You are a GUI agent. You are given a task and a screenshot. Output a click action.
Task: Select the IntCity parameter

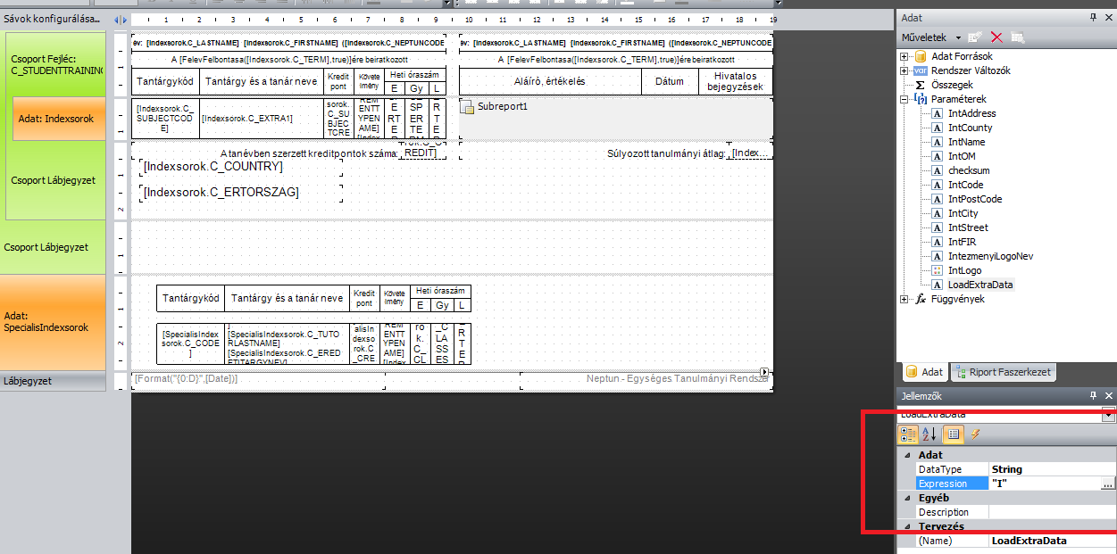[963, 213]
